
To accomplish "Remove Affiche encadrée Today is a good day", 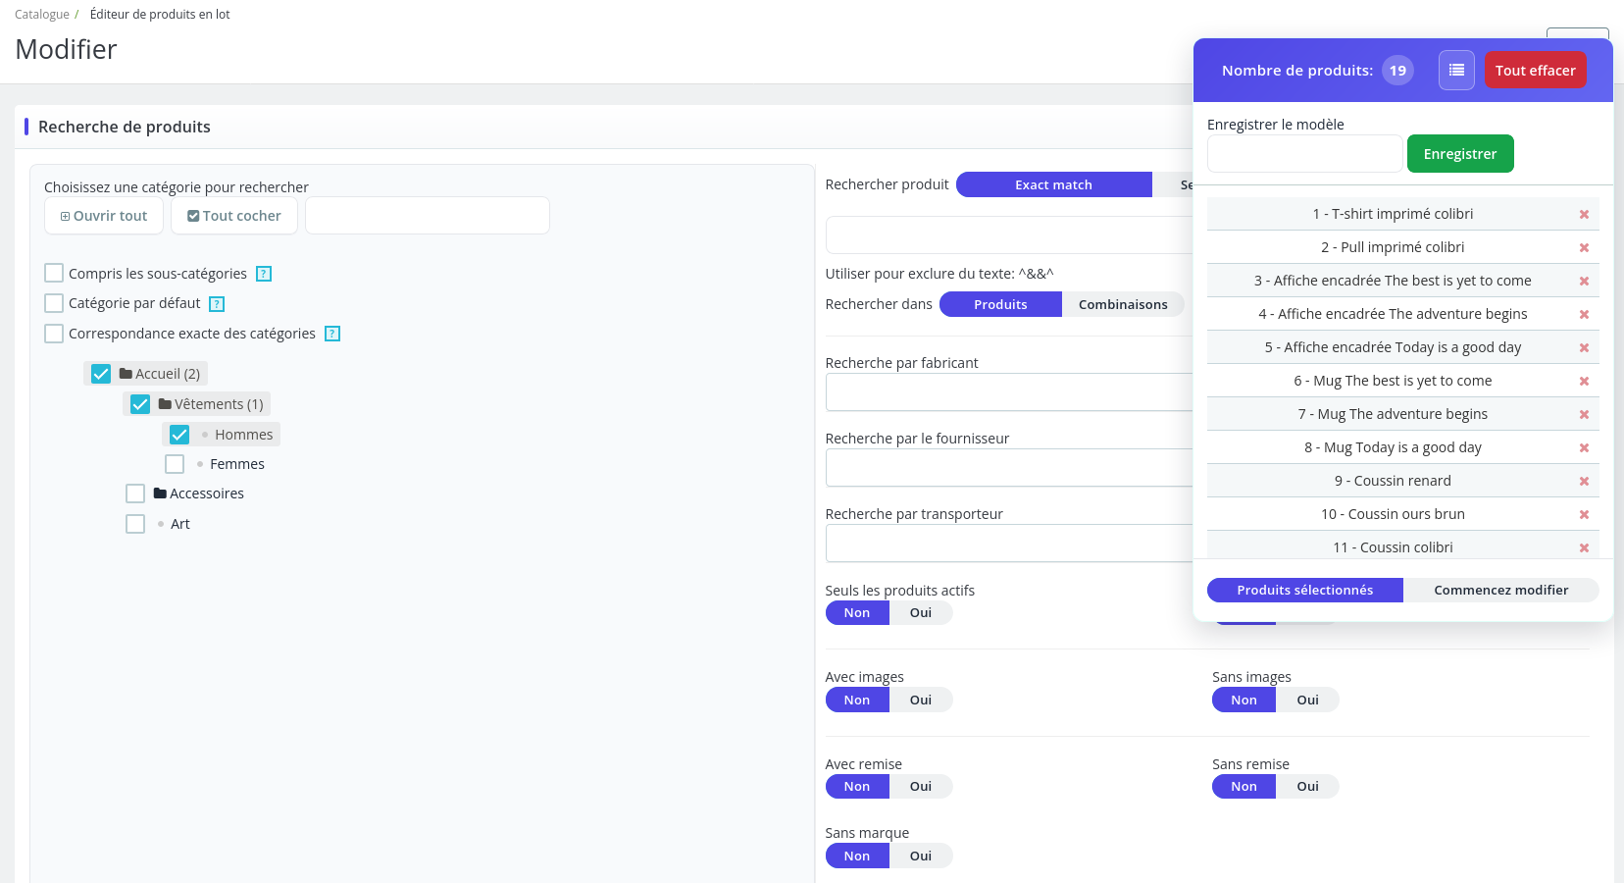I will point(1584,348).
